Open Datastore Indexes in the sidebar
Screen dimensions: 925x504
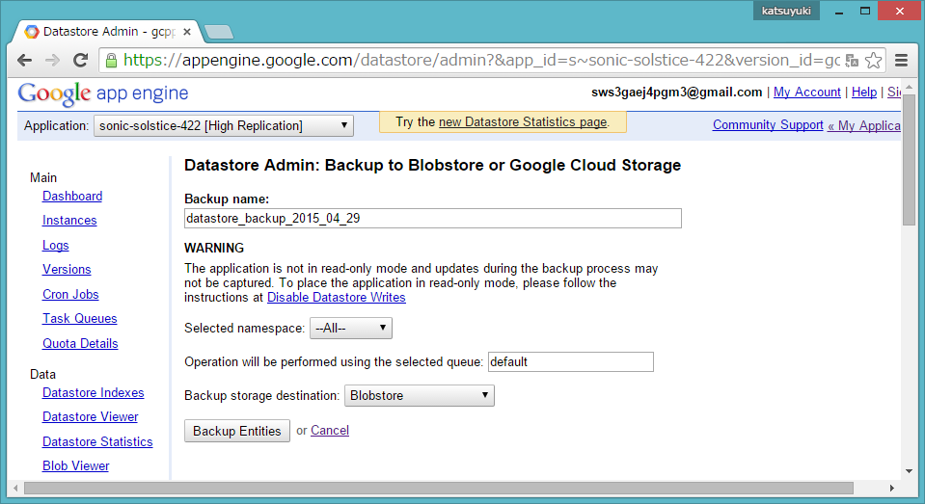[94, 392]
